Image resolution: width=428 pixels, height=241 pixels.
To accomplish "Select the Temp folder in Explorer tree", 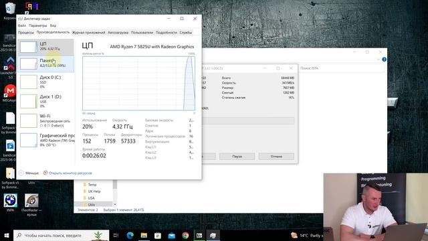I will [92, 185].
